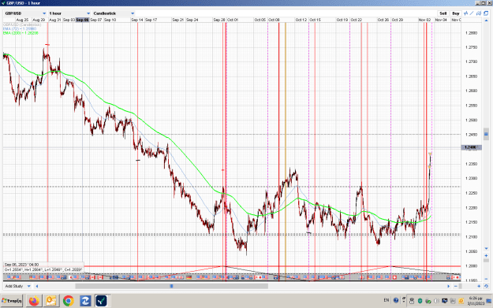The width and height of the screenshot is (493, 308).
Task: Click the Buy button
Action: 456,13
